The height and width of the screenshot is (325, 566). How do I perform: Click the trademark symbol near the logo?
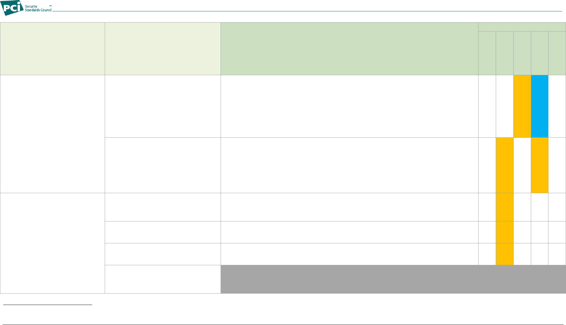[50, 6]
